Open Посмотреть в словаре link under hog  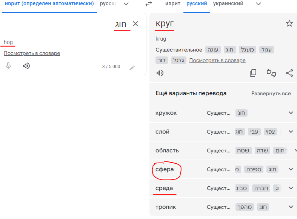(x=32, y=53)
